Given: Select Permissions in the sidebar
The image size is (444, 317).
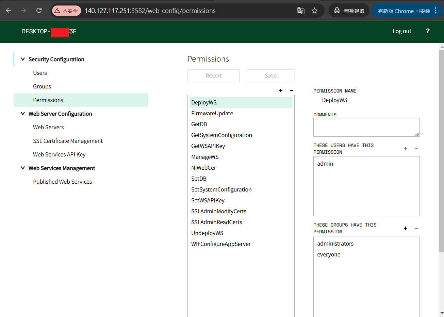Looking at the screenshot, I should (81, 100).
